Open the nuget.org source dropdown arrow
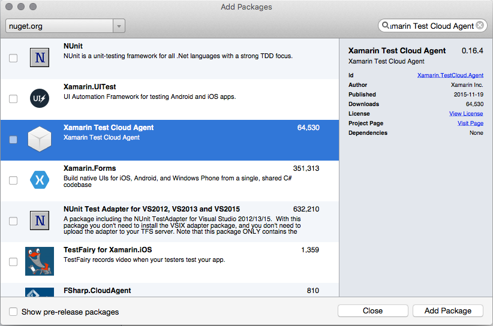Screen dimensions: 493x326 pyautogui.click(x=119, y=26)
